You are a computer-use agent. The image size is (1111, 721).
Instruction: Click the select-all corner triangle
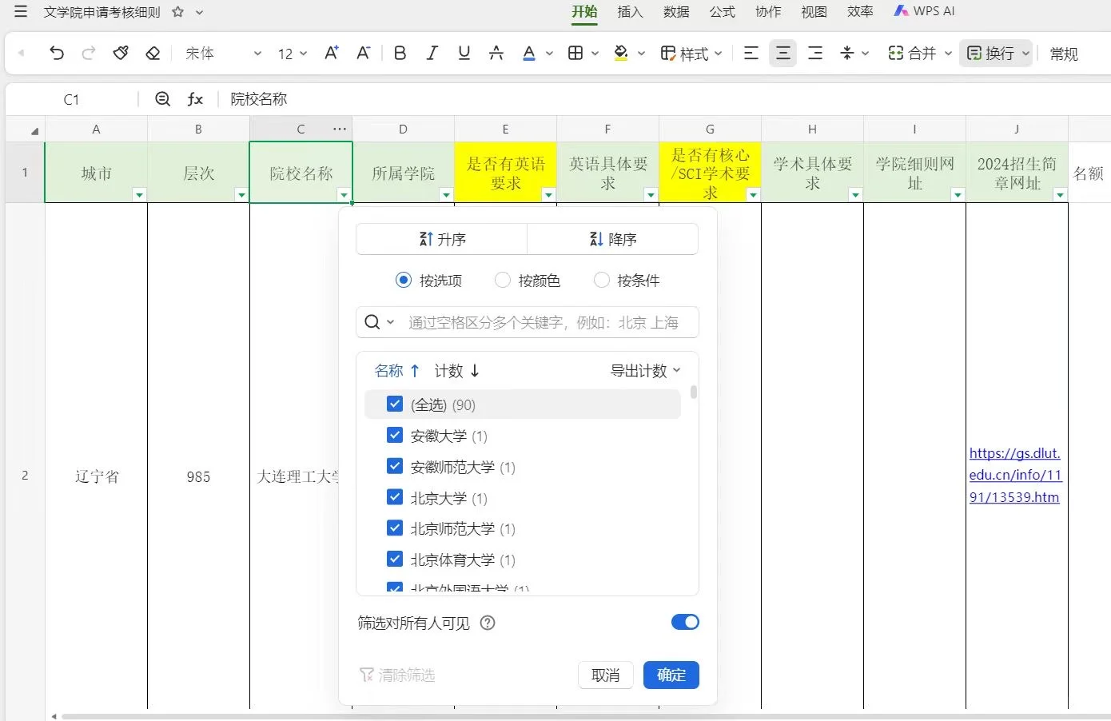34,131
